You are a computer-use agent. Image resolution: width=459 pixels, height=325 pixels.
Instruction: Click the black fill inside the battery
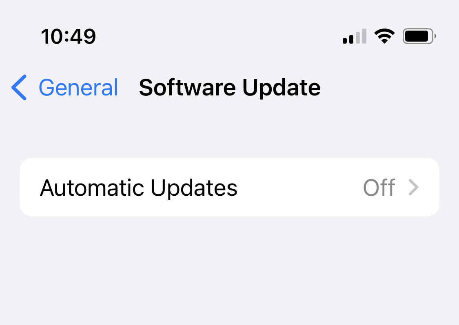417,36
